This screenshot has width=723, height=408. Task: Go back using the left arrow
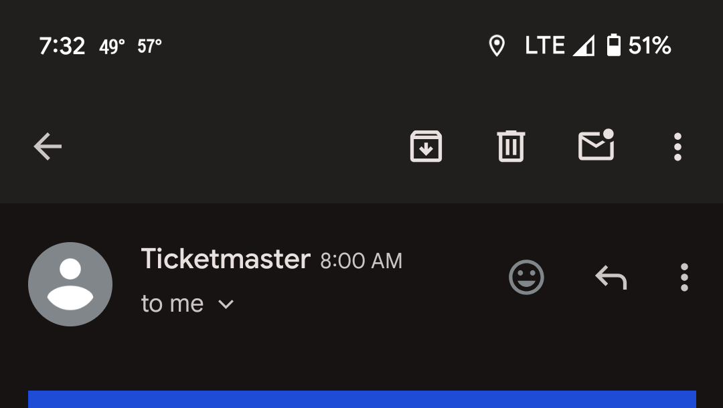[48, 146]
